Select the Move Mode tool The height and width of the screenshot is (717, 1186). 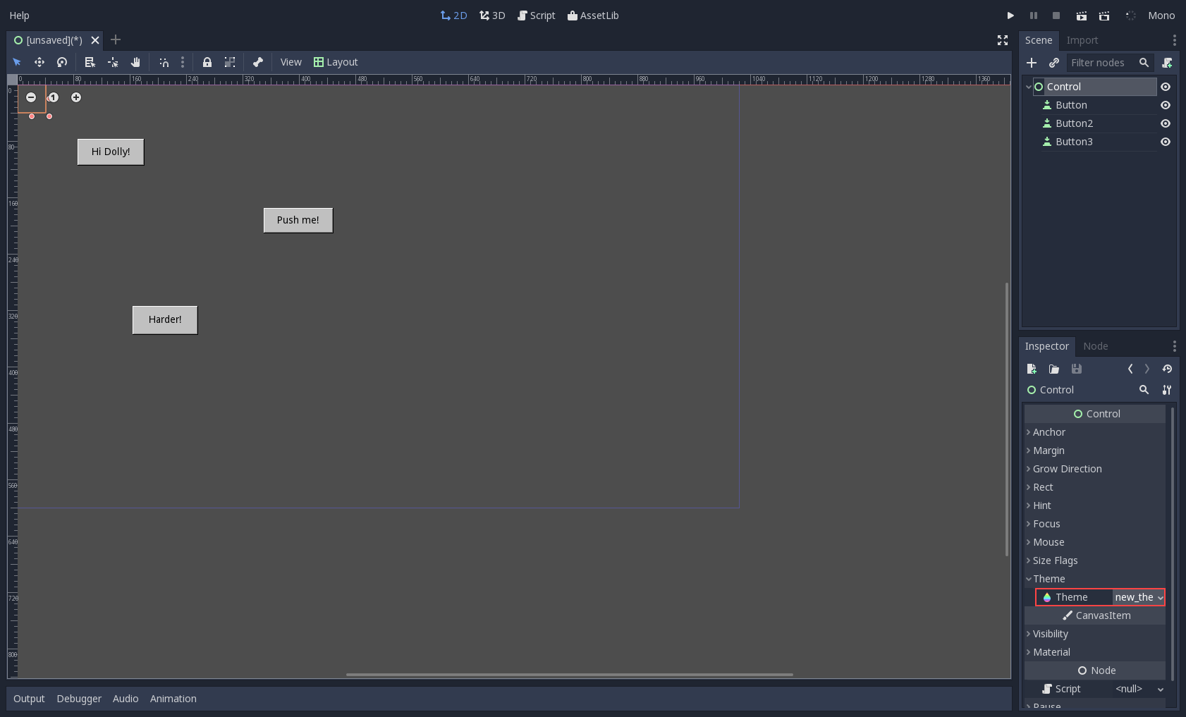point(39,62)
